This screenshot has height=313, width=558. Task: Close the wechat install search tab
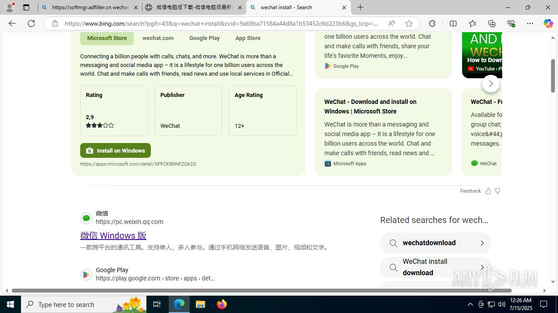(344, 7)
